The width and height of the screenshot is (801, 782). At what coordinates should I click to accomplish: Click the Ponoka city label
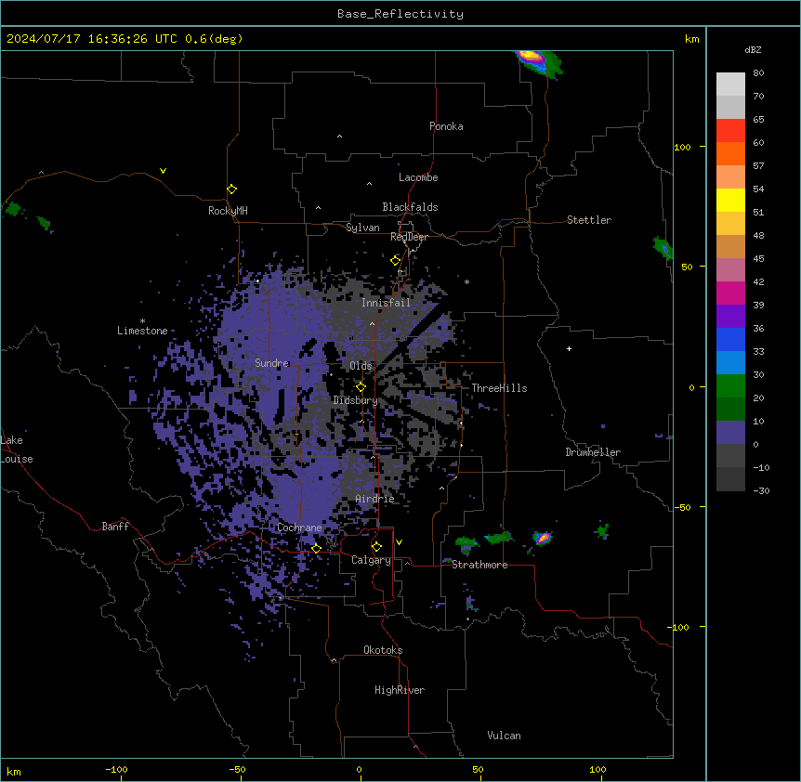pos(446,126)
